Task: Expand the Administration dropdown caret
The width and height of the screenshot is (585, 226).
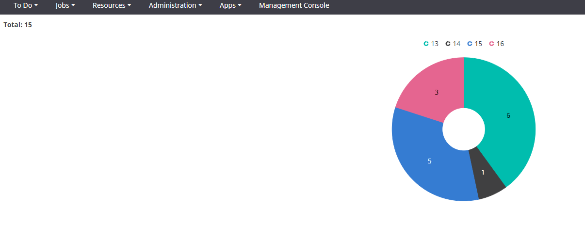Action: pyautogui.click(x=201, y=6)
